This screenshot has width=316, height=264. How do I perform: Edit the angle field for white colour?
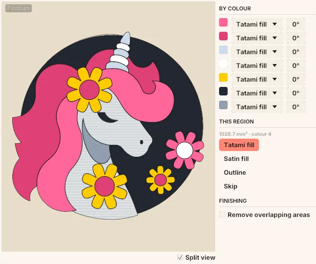pos(296,66)
